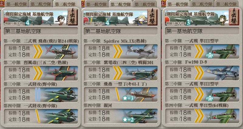Click the fourth squadron 一式陸攻 野中隊 slot
The image size is (243, 129).
(41, 116)
